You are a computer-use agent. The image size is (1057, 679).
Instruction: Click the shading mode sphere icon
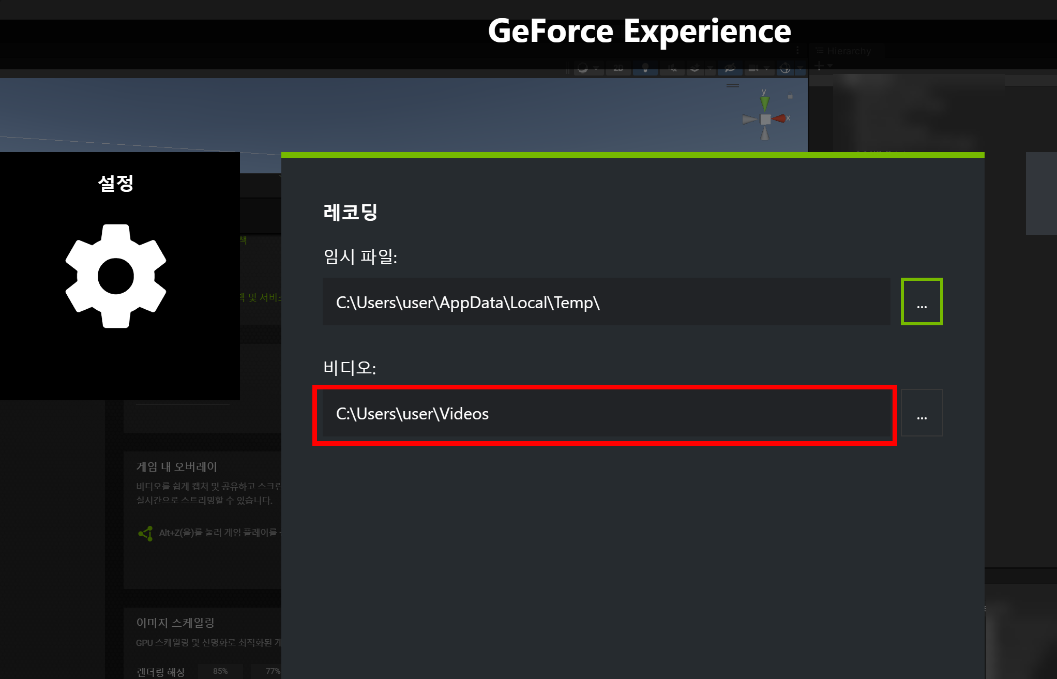coord(583,68)
